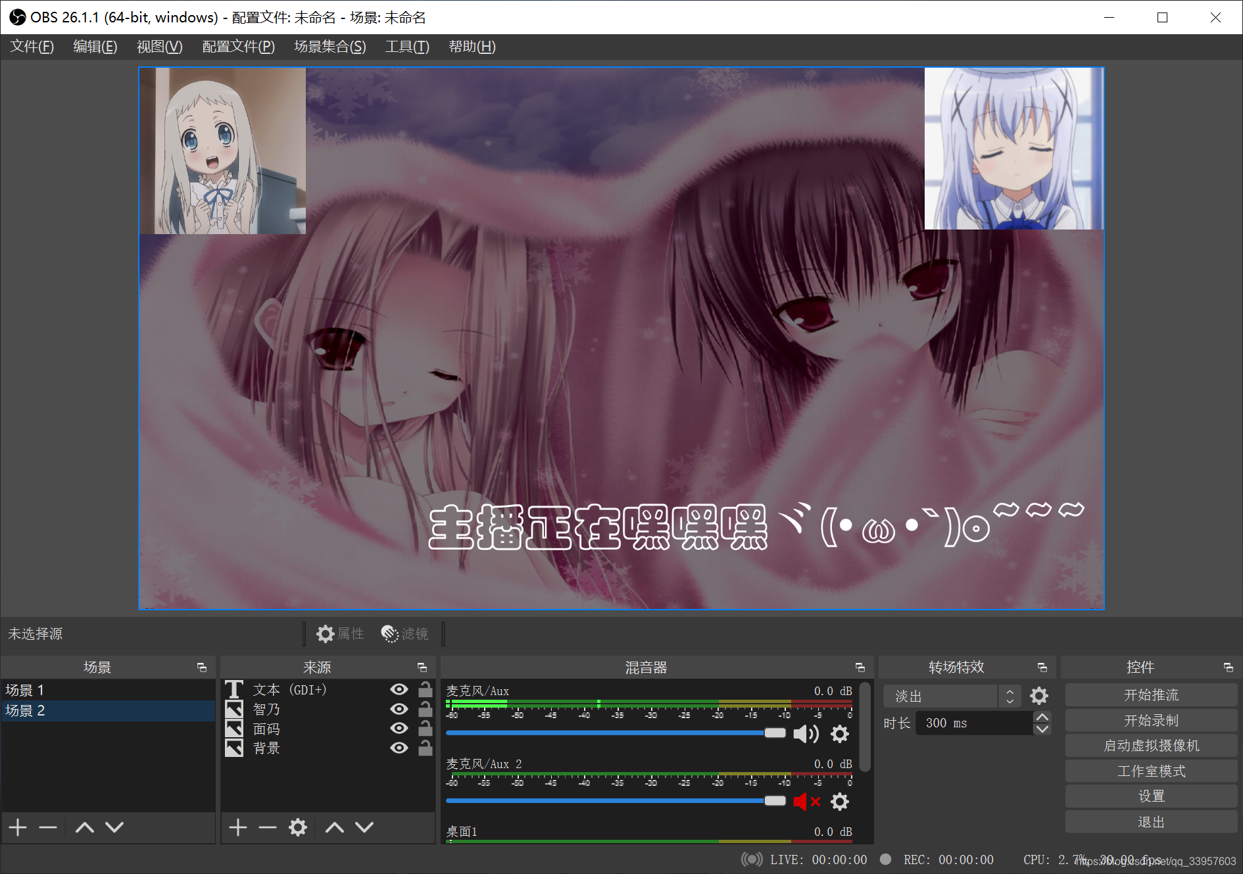Click 开始推流 to start streaming
The height and width of the screenshot is (874, 1243).
(1151, 695)
